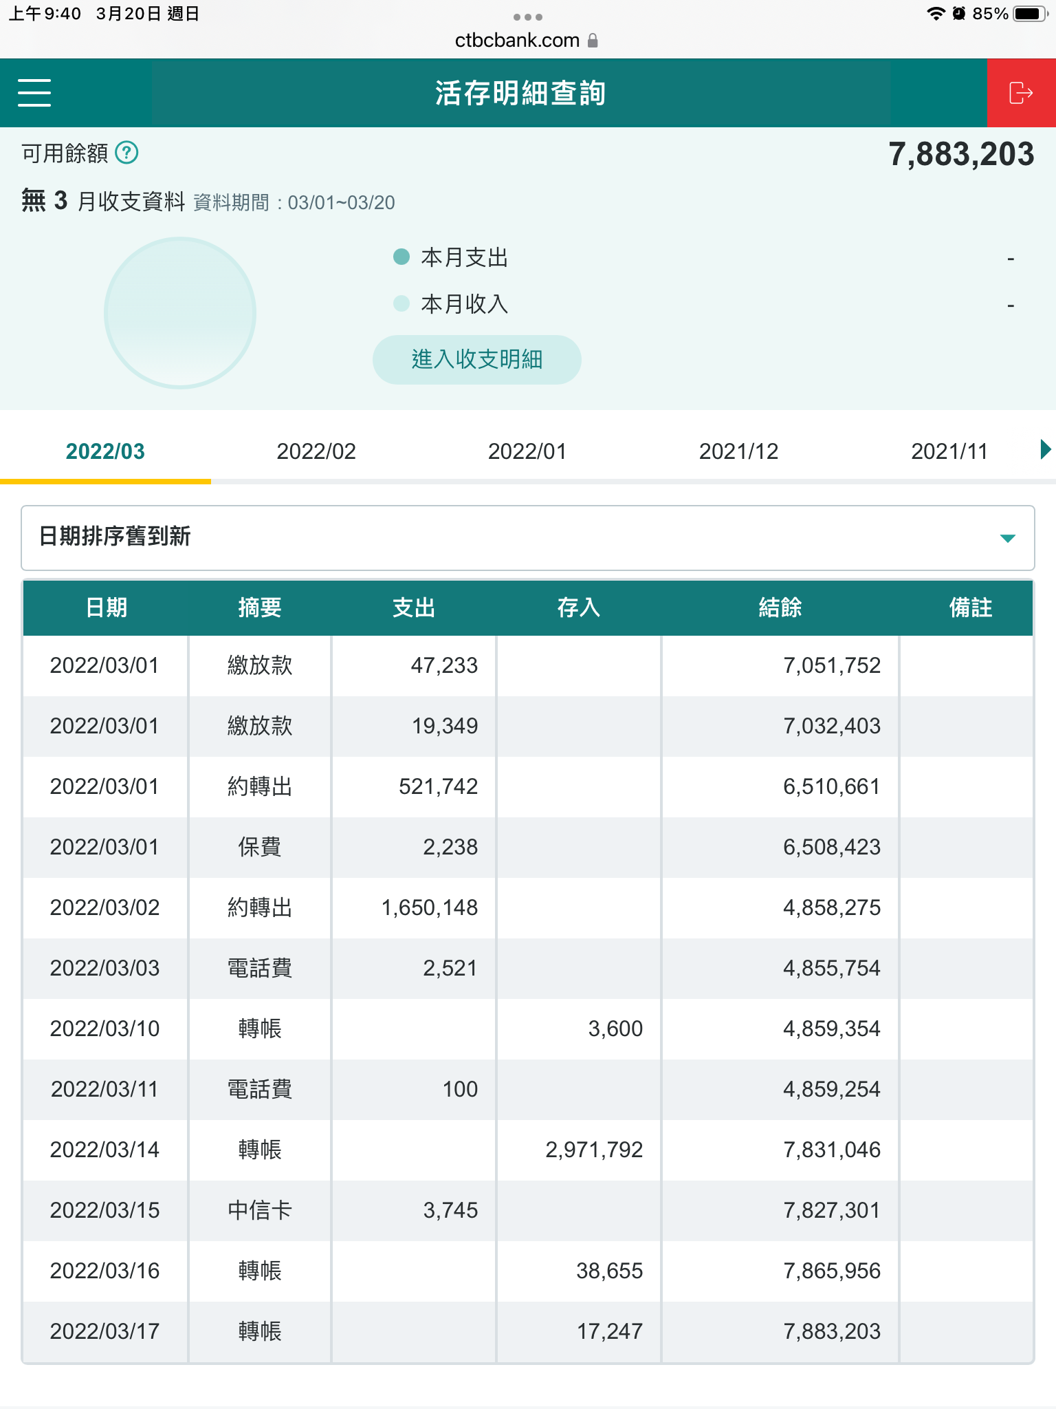Select the 2021/12 month tab
The image size is (1056, 1409).
click(x=738, y=451)
